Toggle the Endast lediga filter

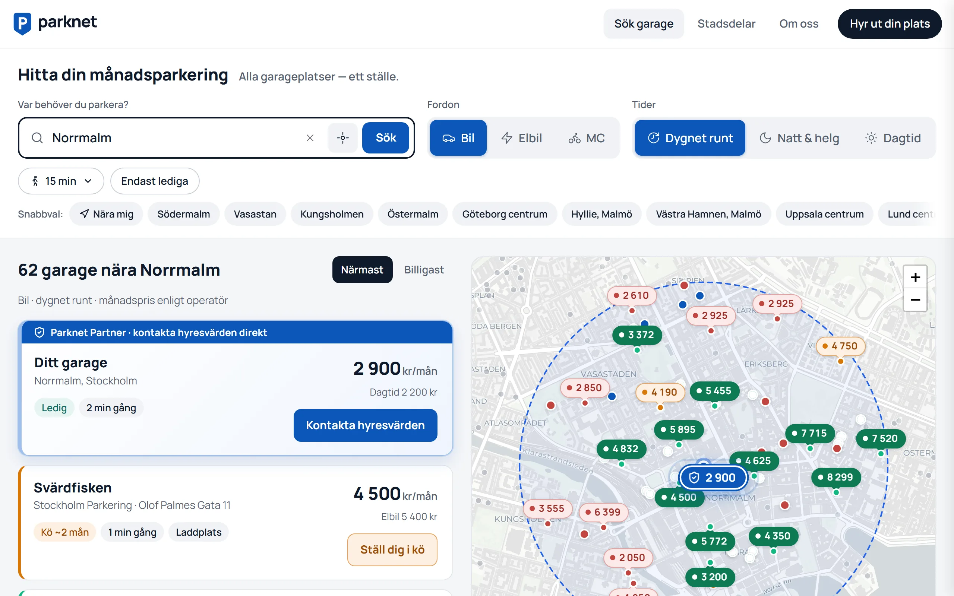(x=155, y=181)
